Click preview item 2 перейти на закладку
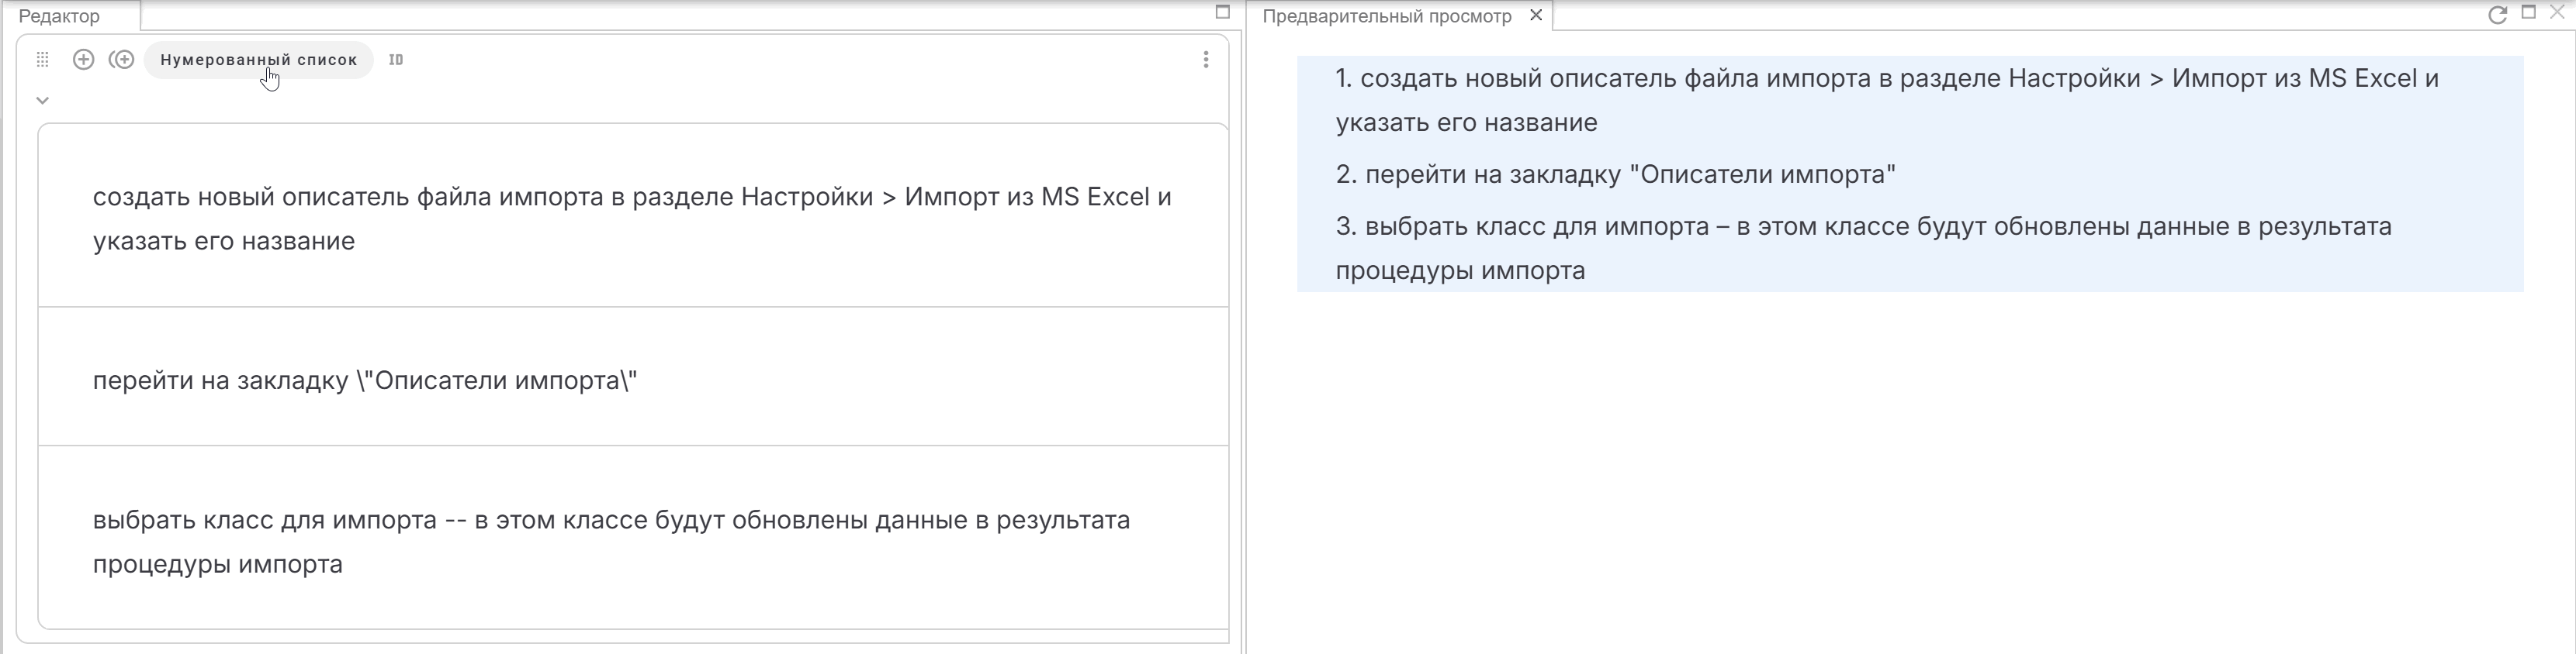This screenshot has width=2576, height=654. coord(1616,174)
